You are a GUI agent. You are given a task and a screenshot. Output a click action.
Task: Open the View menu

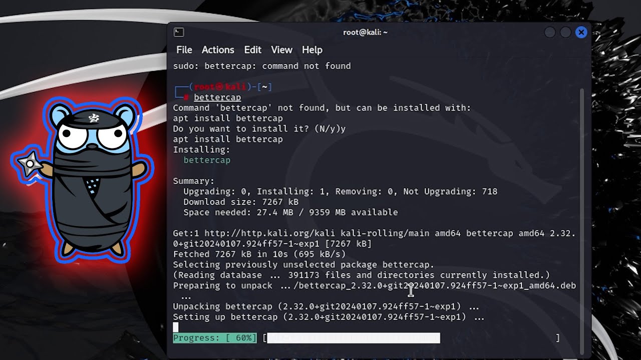tap(281, 50)
